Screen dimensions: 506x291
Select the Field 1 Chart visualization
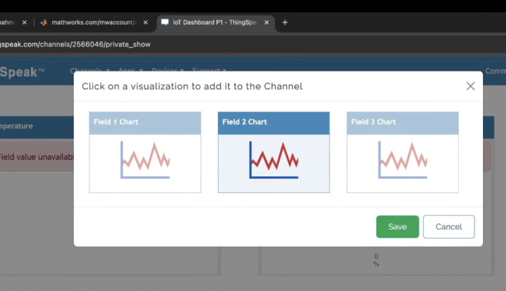point(145,152)
